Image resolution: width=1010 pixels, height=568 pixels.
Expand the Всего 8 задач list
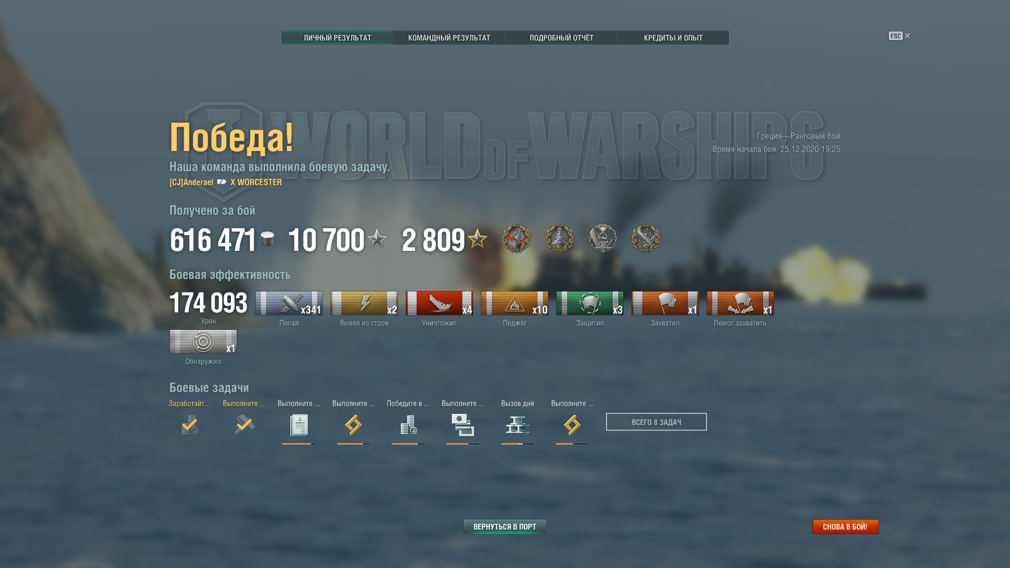pos(656,422)
